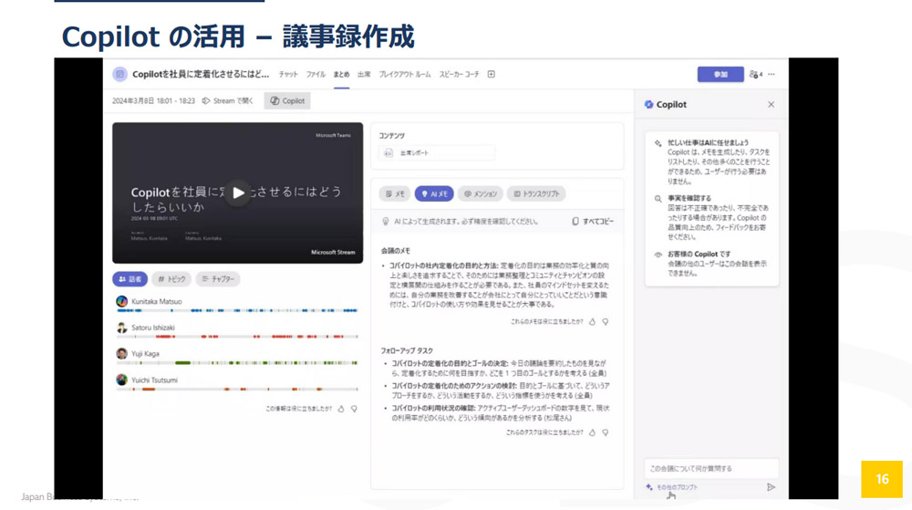912x510 pixels.
Task: Open the チャット tab
Action: [x=288, y=75]
